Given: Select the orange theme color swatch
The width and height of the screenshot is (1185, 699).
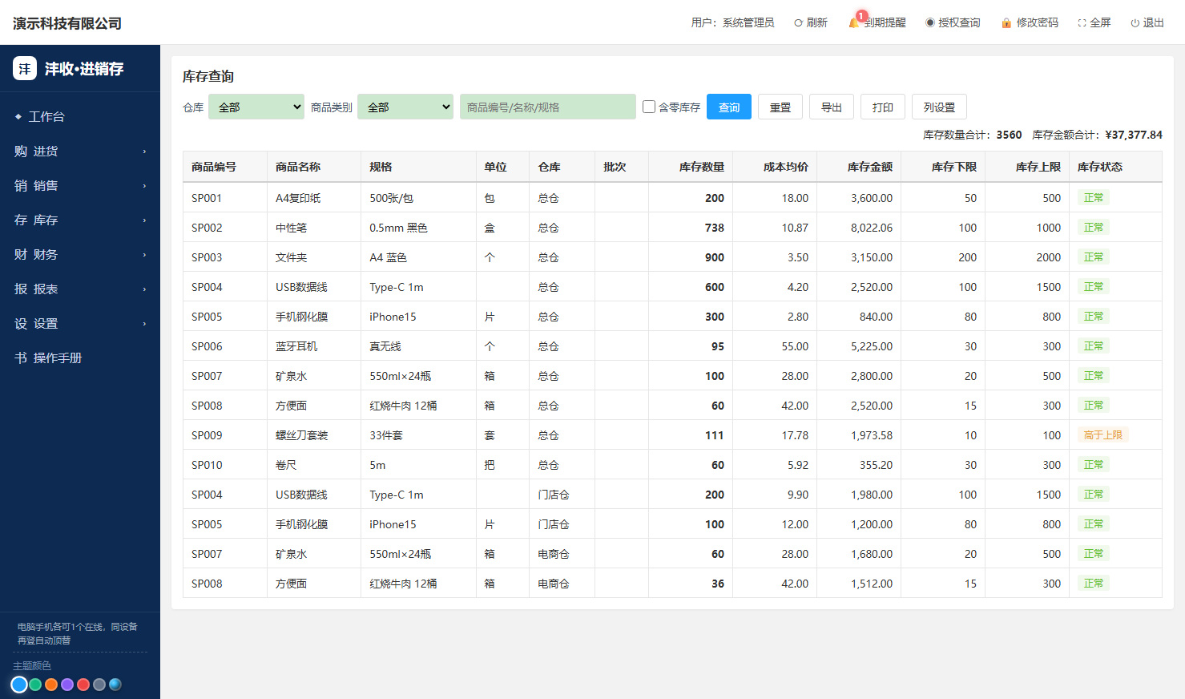Looking at the screenshot, I should point(51,685).
